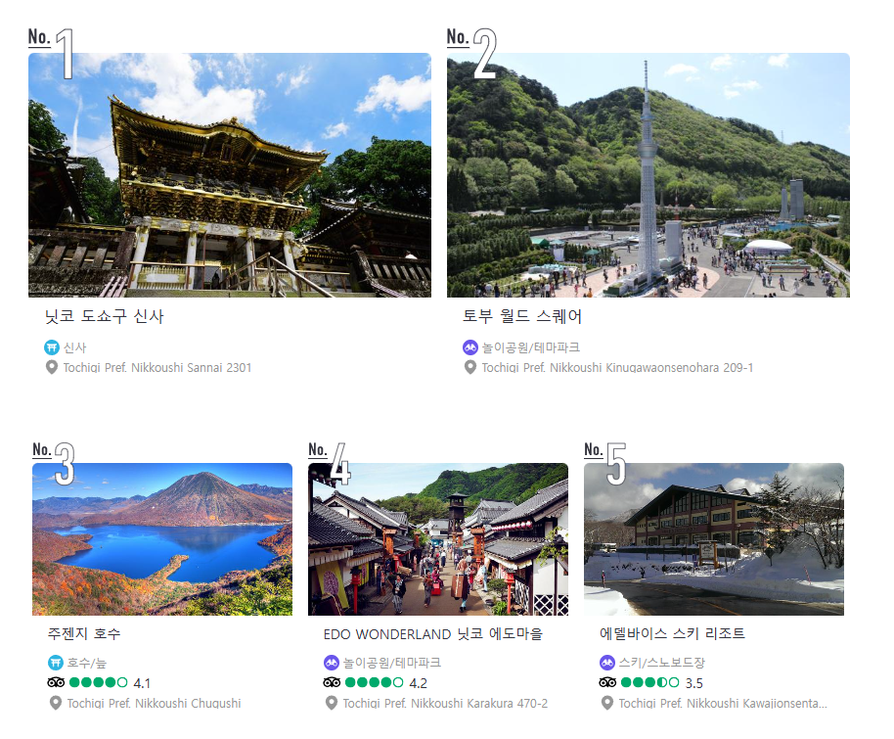The image size is (894, 739).
Task: Click the 놀이공원/테마파크 label under 토부 월드 스퀘어
Action: pos(531,347)
